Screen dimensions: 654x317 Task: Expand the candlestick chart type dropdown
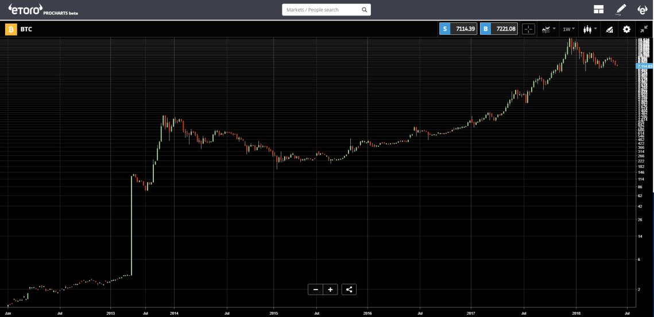tap(590, 29)
